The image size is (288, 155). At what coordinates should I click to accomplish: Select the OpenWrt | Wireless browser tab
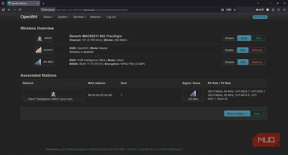click(23, 3)
